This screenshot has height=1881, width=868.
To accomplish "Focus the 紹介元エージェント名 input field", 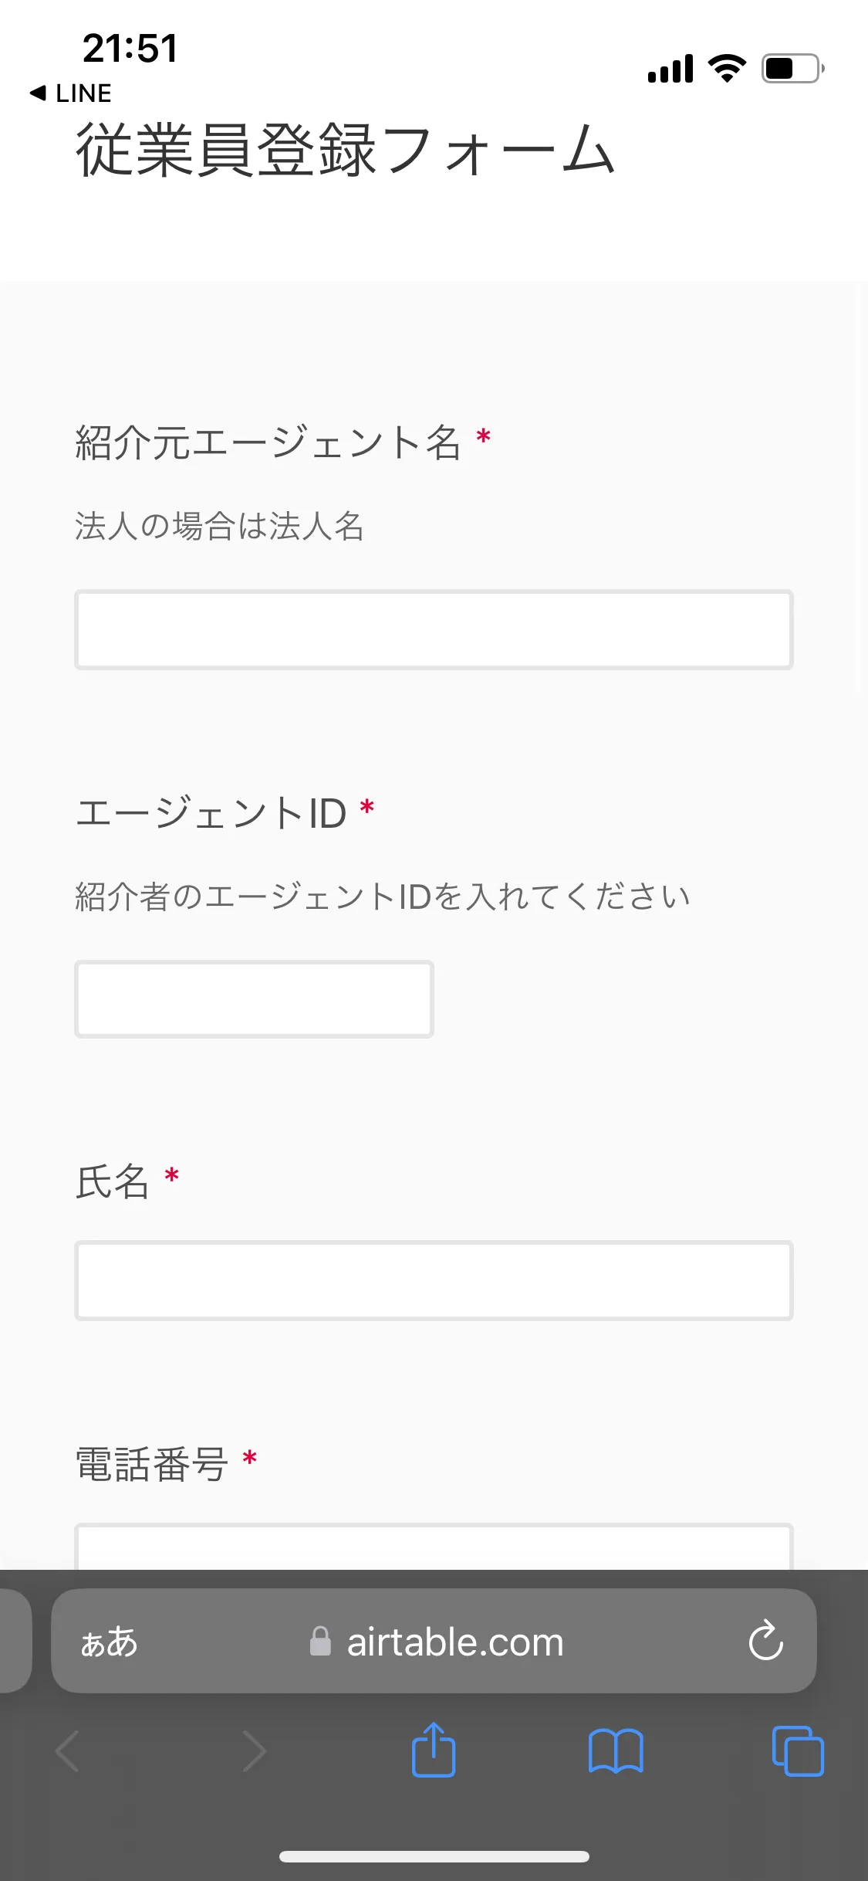I will [x=433, y=629].
